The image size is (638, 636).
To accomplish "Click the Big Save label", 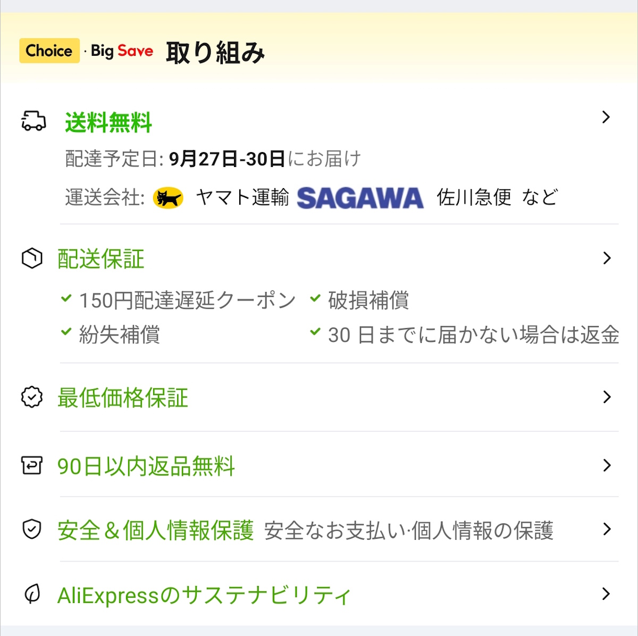I will 122,51.
